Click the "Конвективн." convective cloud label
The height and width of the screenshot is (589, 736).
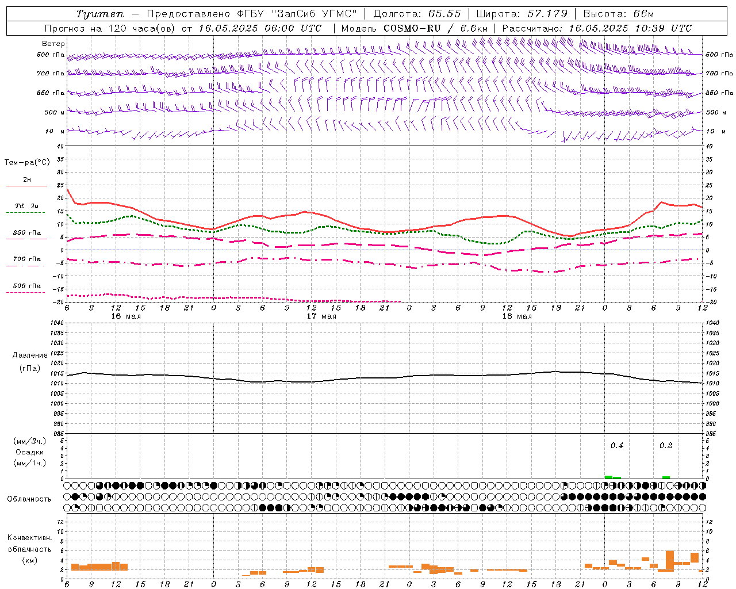pyautogui.click(x=29, y=538)
